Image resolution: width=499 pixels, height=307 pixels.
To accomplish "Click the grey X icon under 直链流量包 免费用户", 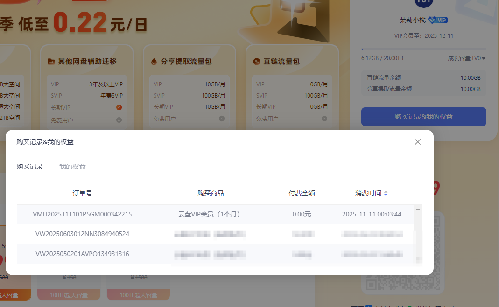I will coord(324,119).
